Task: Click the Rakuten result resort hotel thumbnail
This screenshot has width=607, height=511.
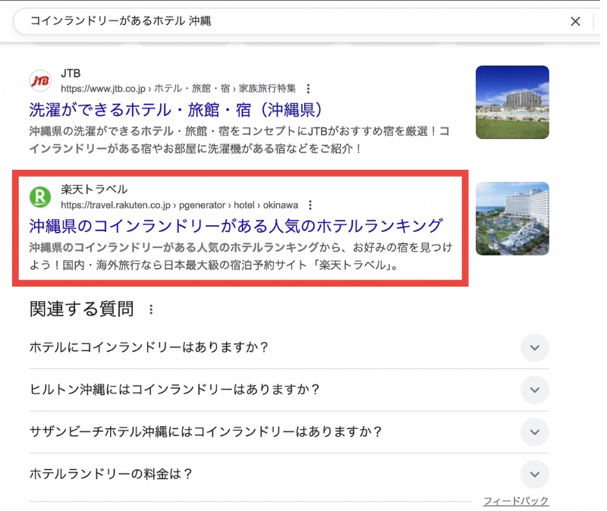Action: (x=512, y=218)
